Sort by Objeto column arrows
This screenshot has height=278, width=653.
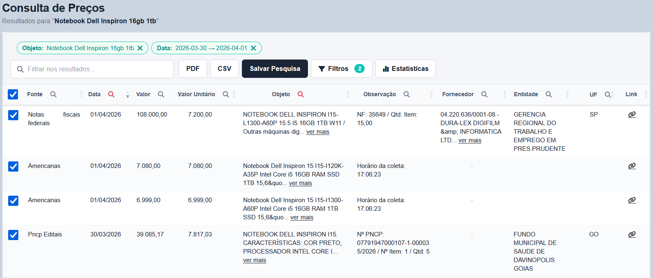click(348, 95)
